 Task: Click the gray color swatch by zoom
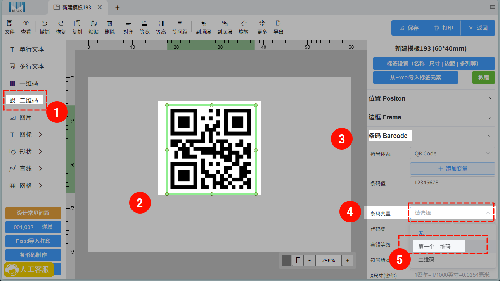click(x=286, y=260)
